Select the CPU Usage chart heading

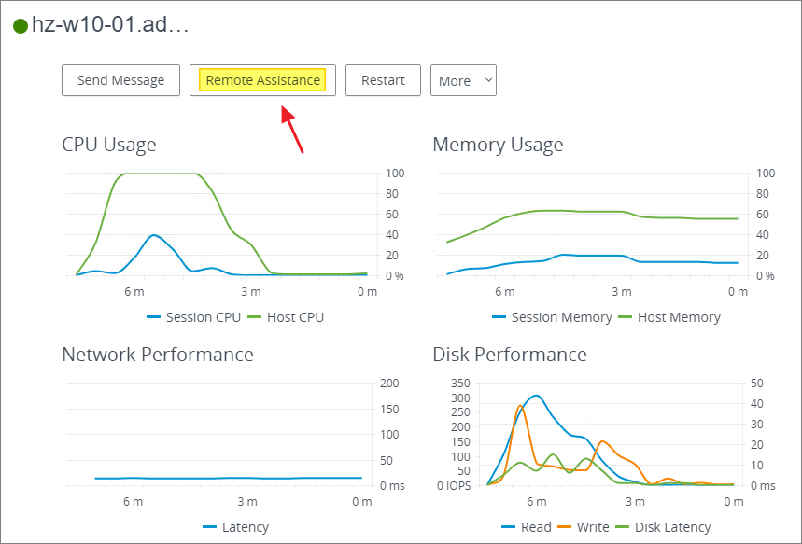pos(109,145)
